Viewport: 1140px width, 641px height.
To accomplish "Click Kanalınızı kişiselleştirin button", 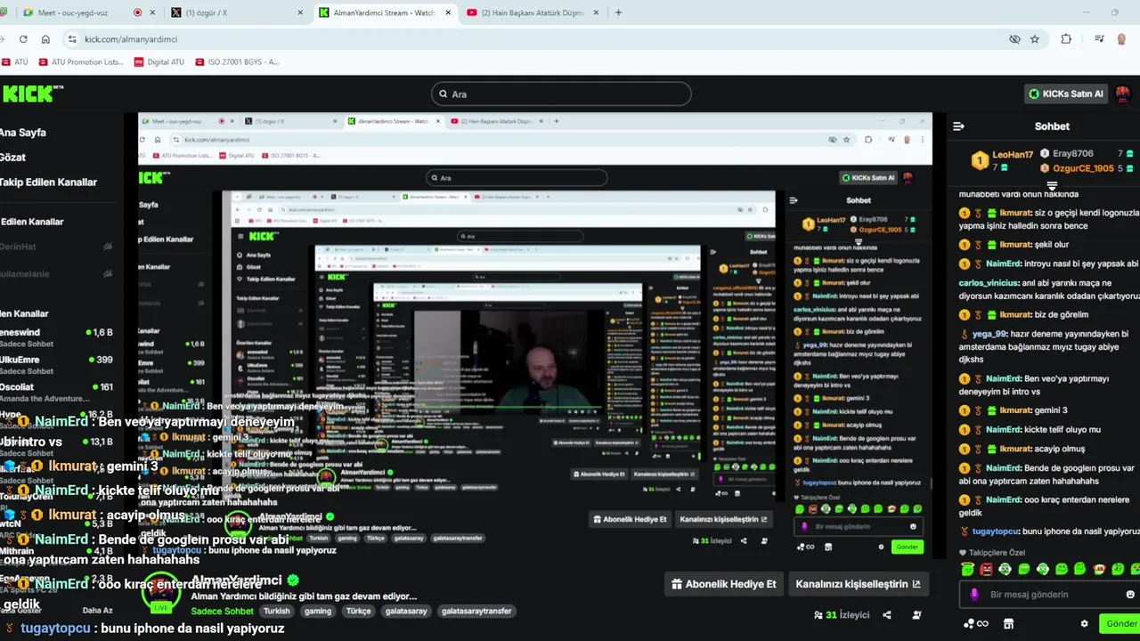I will 858,584.
